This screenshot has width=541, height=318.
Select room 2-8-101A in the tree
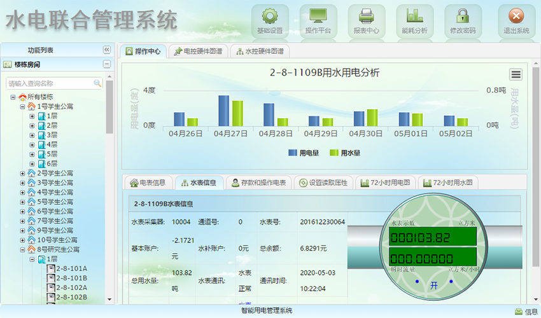71,268
